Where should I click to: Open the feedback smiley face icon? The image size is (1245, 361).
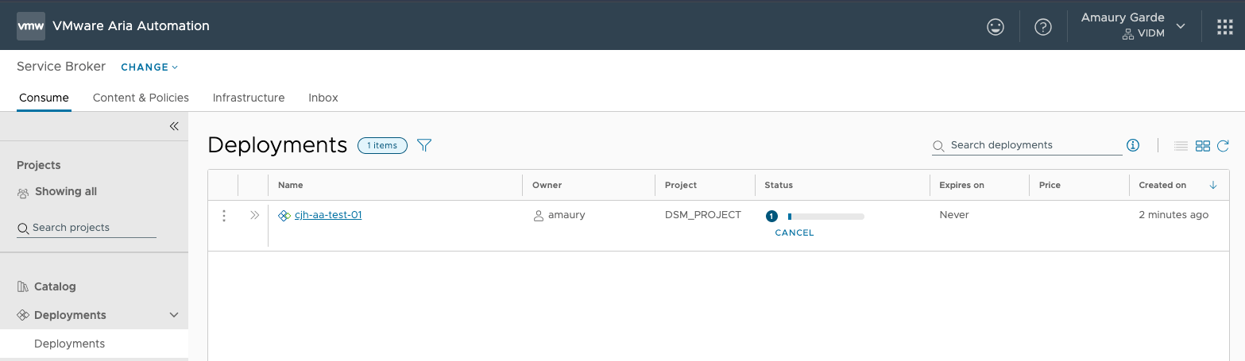[x=995, y=27]
